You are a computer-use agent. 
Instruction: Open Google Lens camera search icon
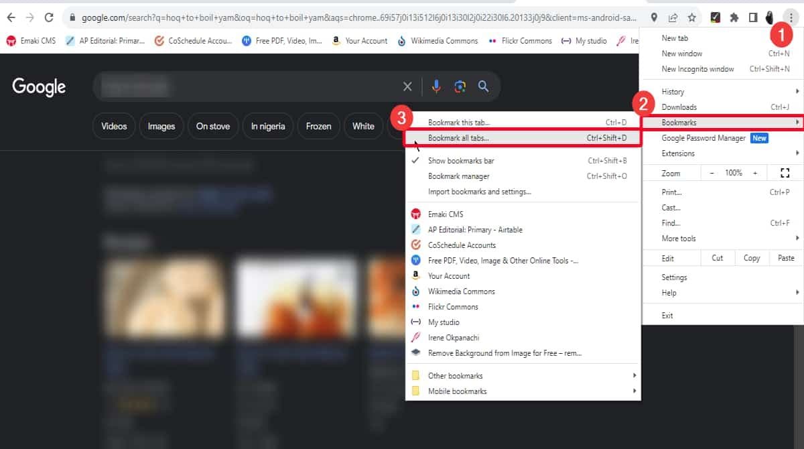click(x=460, y=86)
